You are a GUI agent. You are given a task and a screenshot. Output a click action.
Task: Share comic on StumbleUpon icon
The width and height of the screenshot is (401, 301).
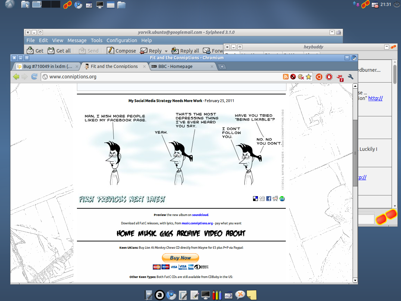tap(282, 199)
